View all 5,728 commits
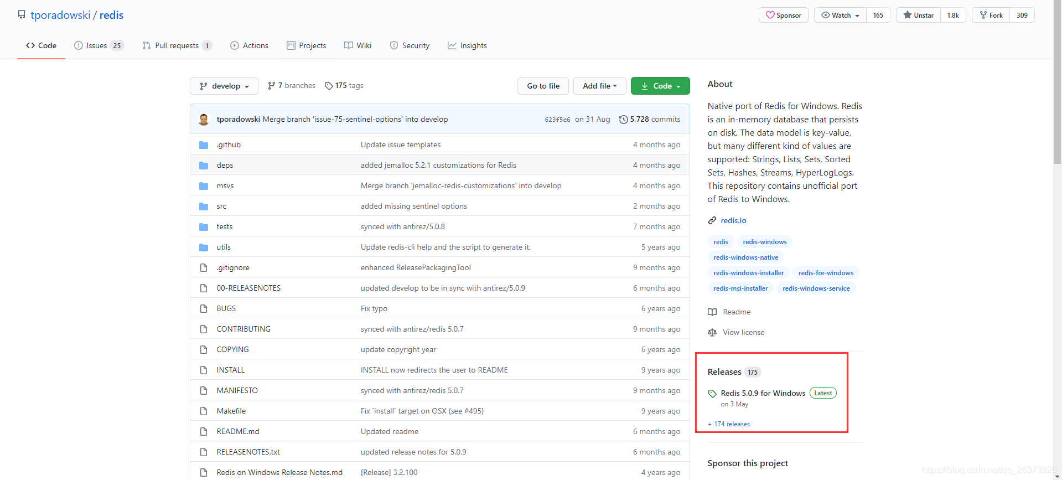The height and width of the screenshot is (480, 1062). [x=650, y=120]
